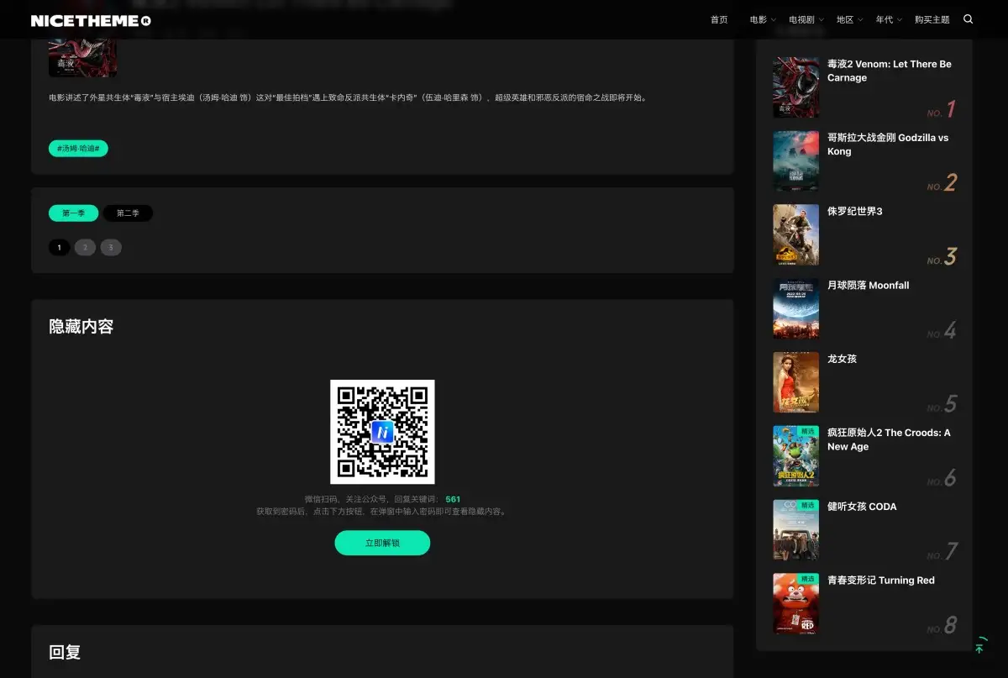Expand the 年代 dropdown
This screenshot has width=1008, height=678.
pyautogui.click(x=885, y=18)
